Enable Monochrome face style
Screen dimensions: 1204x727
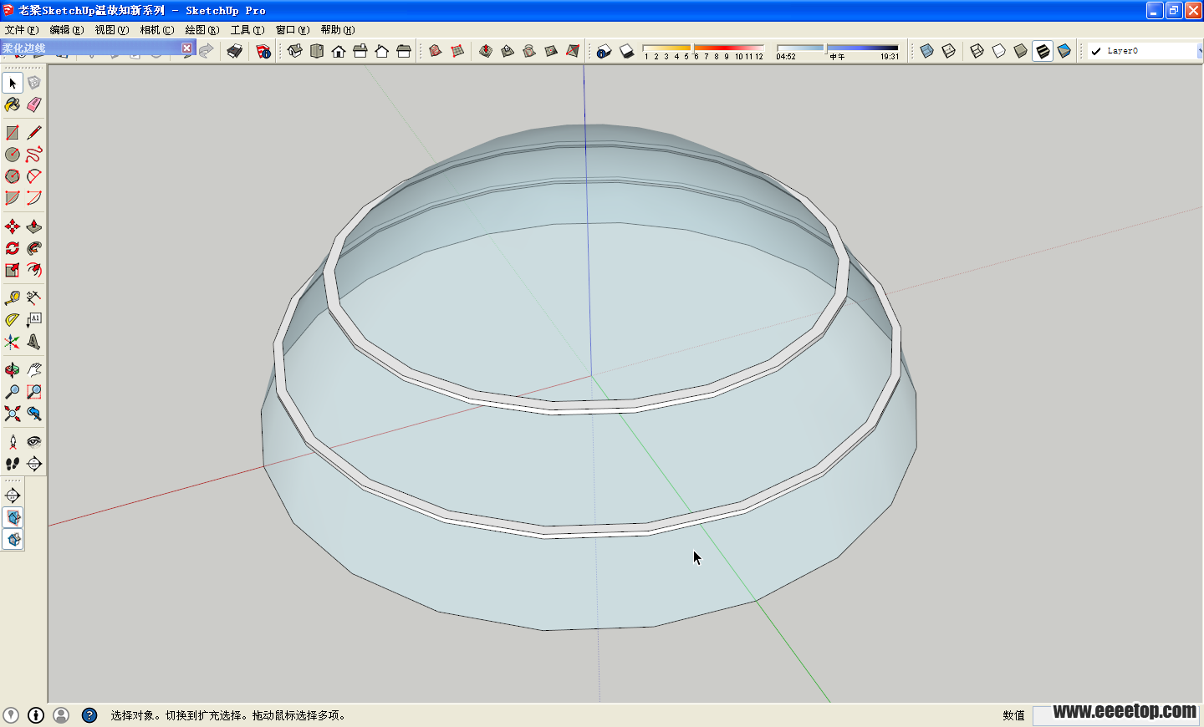click(x=1064, y=51)
